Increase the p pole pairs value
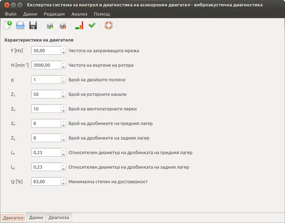Viewport: 285px width, 223px height. click(x=63, y=77)
